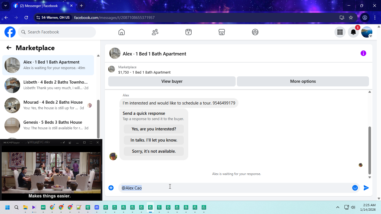Viewport: 381px width, 214px height.
Task: Open Lisbeth 4 Beds 2 Baths Townhouse chat
Action: pos(48,85)
